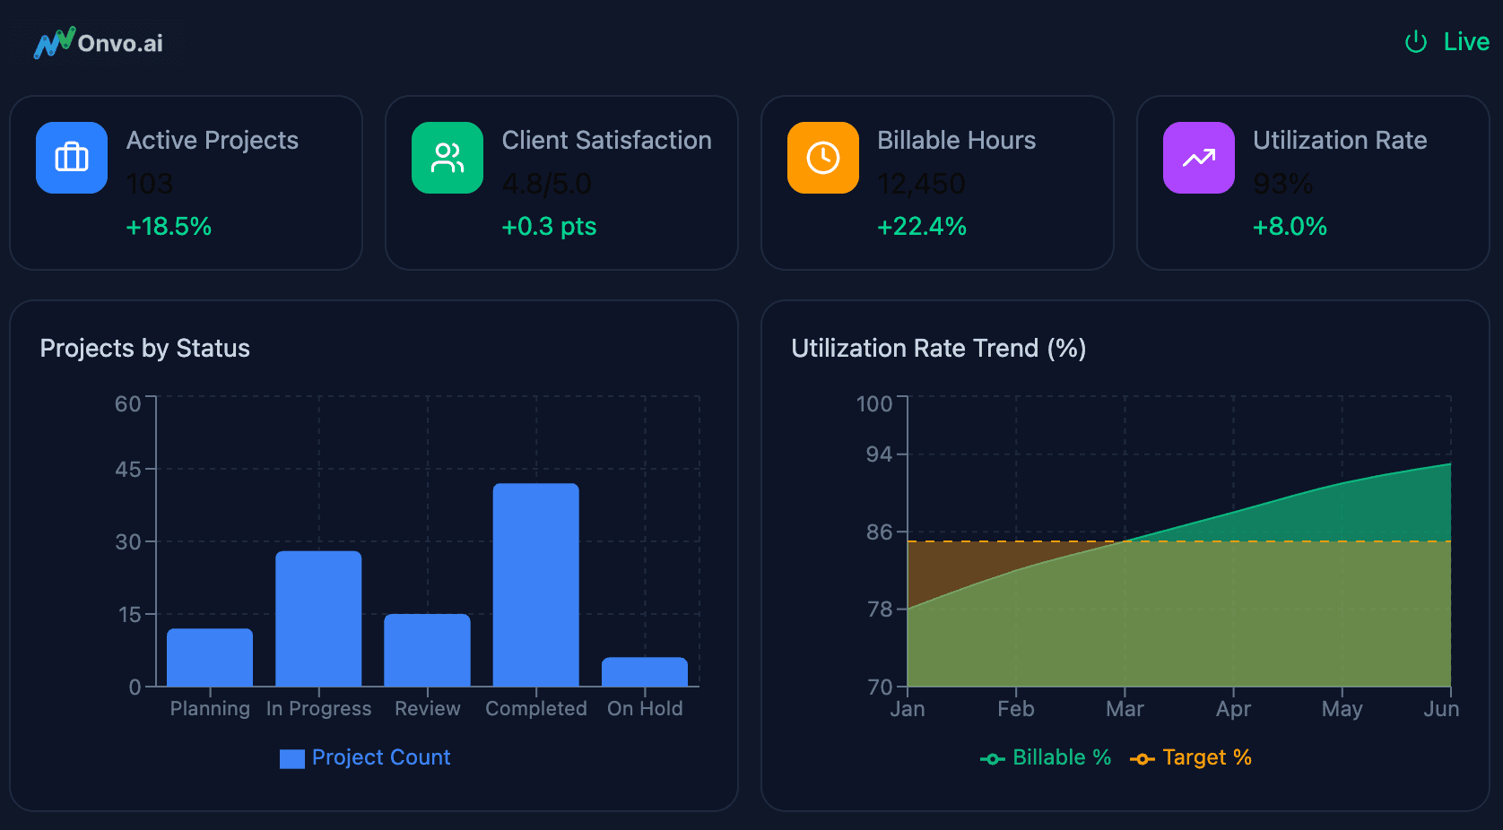This screenshot has width=1503, height=830.
Task: Click the blue briefcase Active Projects icon
Action: coord(72,158)
